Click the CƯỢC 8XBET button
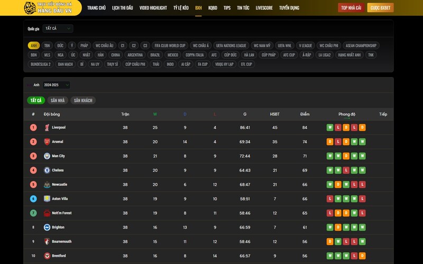423x264 pixels. [380, 8]
